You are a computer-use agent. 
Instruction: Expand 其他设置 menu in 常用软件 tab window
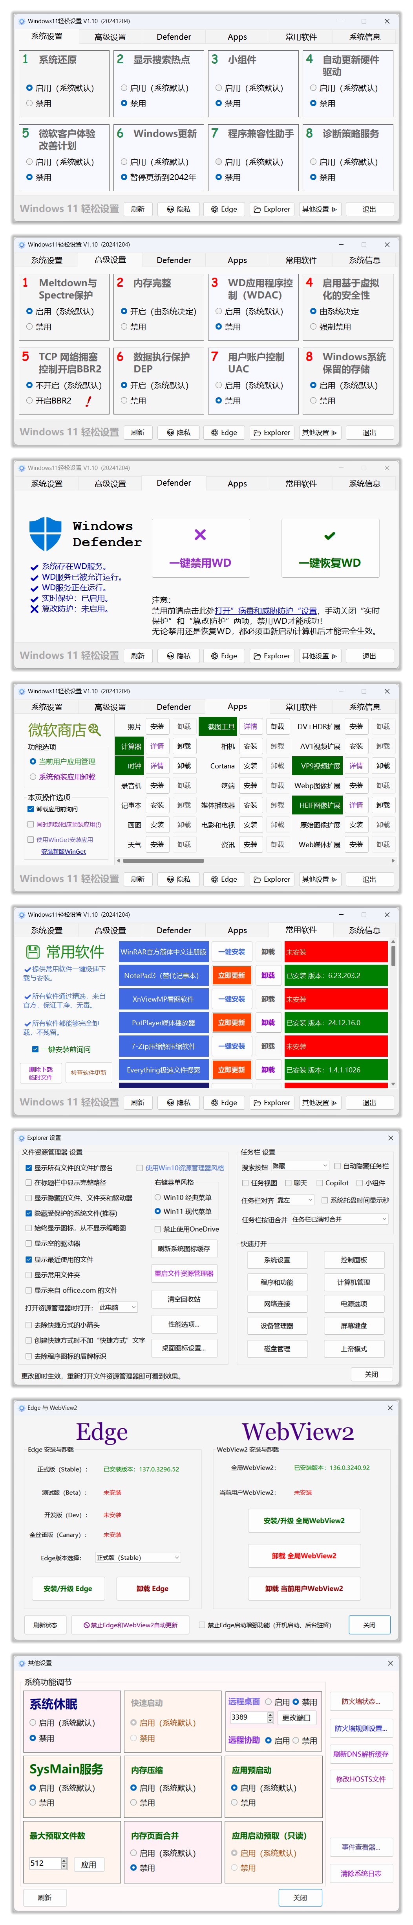coord(319,1103)
